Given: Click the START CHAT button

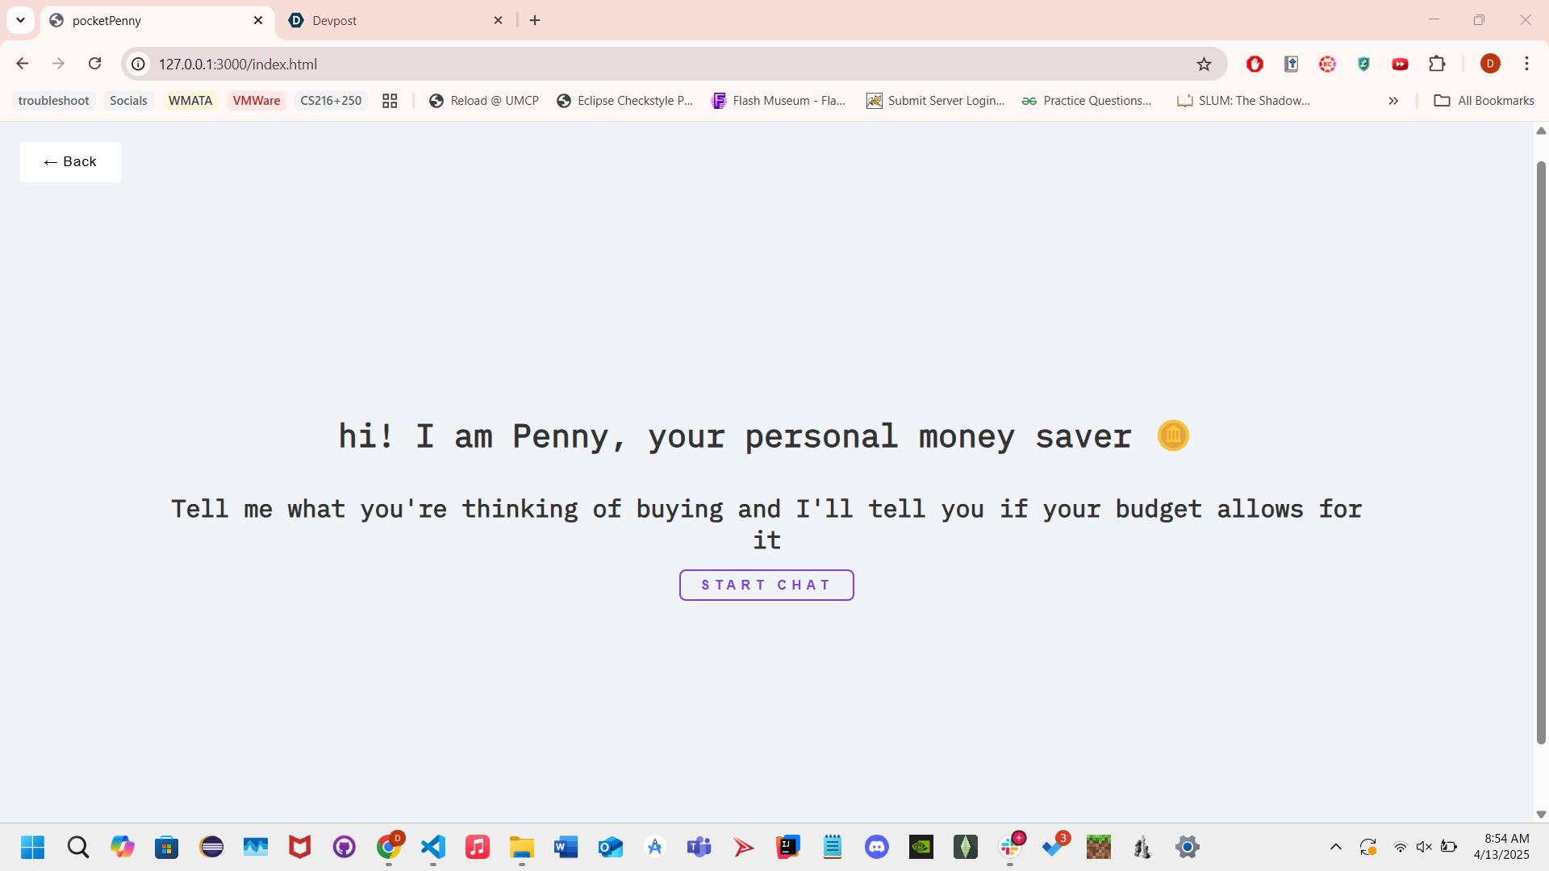Looking at the screenshot, I should [x=766, y=585].
